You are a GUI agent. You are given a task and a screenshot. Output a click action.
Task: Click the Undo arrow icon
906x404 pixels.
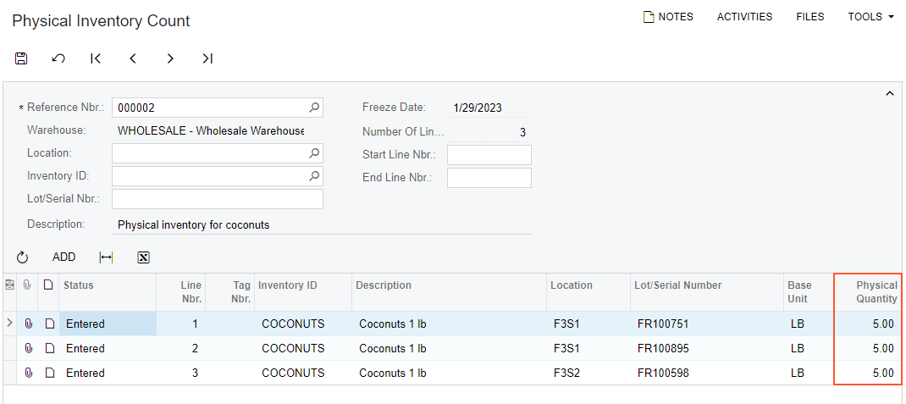pyautogui.click(x=58, y=58)
